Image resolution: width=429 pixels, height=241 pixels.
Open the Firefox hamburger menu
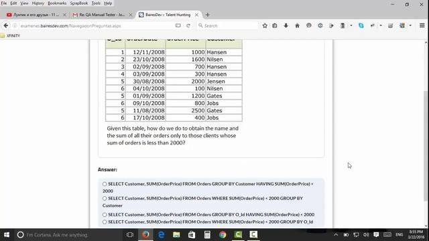pos(422,25)
